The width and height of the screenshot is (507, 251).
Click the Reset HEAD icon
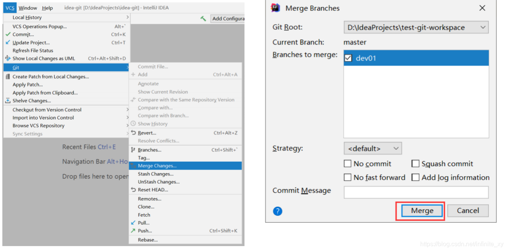tap(133, 190)
